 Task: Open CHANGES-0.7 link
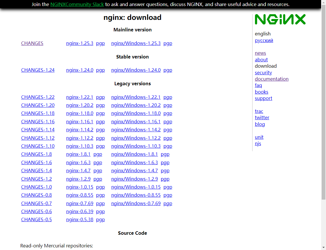pyautogui.click(x=37, y=204)
